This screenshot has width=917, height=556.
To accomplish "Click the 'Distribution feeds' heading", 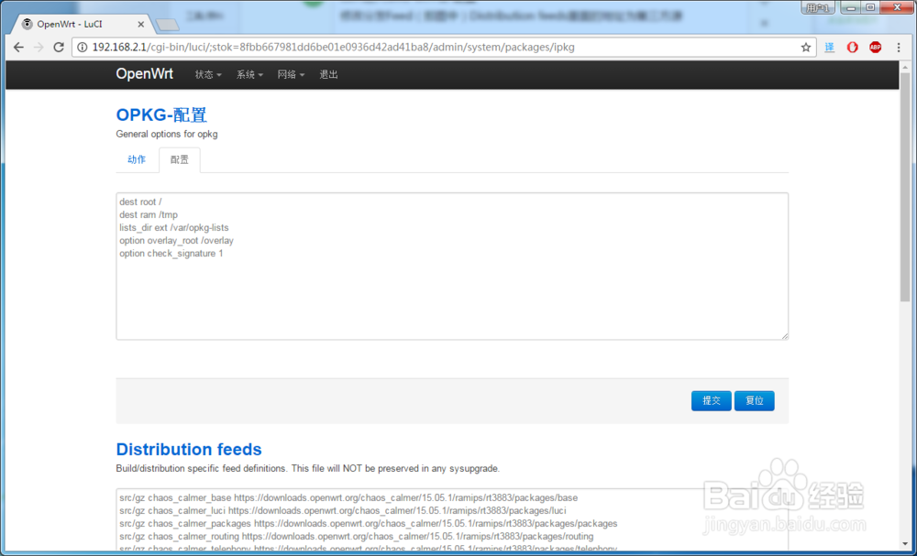I will 189,449.
